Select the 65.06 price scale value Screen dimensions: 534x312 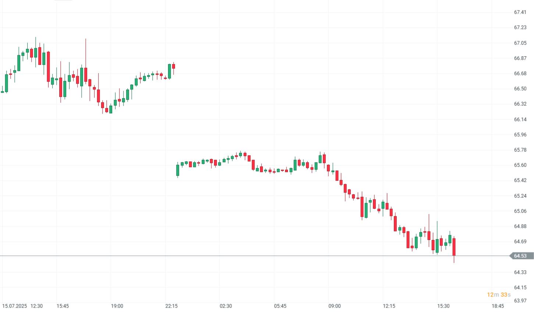(x=520, y=211)
